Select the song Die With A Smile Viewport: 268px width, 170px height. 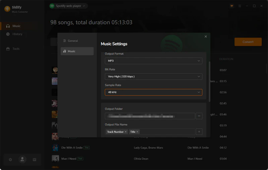(x=72, y=148)
